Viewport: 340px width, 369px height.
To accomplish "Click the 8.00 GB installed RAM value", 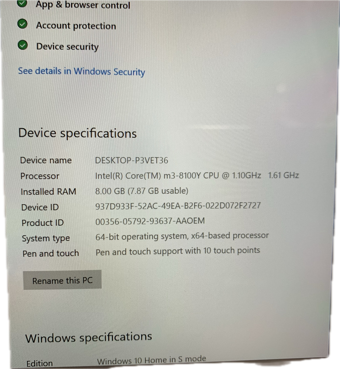I will (142, 191).
